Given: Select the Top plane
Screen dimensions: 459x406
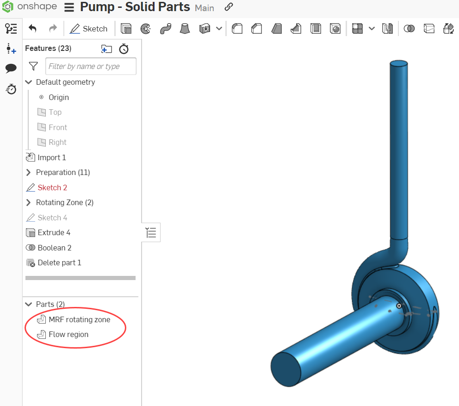Looking at the screenshot, I should pos(55,112).
